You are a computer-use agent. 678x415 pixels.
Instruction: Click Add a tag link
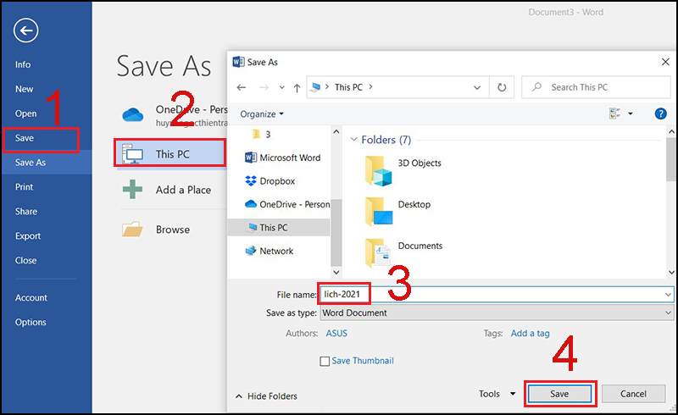(531, 334)
